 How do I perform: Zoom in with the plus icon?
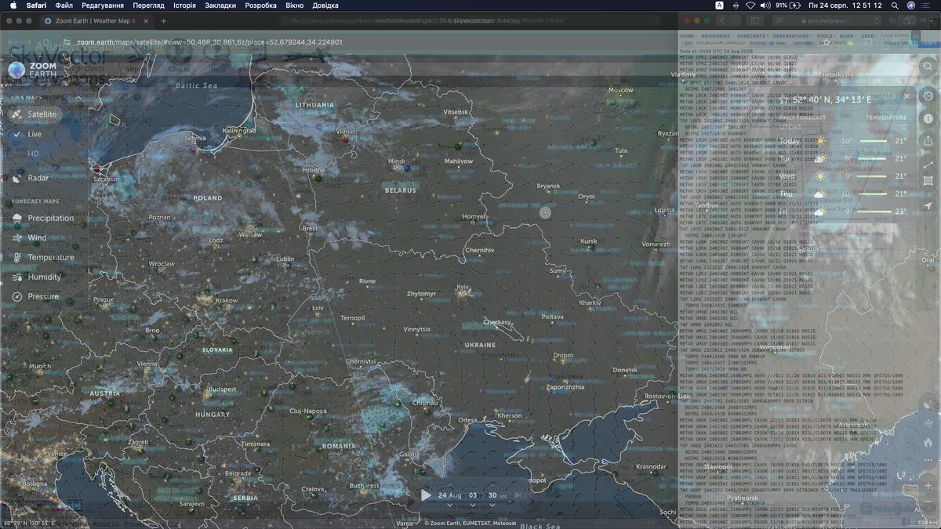pyautogui.click(x=928, y=487)
